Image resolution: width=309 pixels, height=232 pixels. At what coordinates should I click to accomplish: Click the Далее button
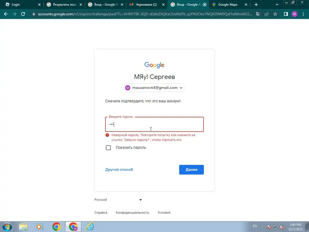pyautogui.click(x=191, y=170)
